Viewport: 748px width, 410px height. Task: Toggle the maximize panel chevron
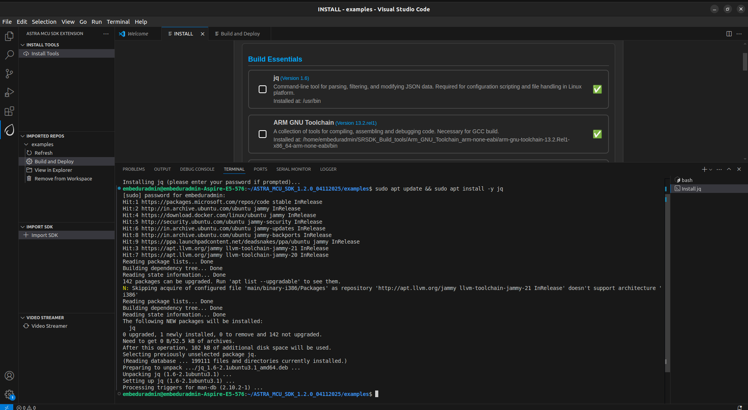(728, 169)
